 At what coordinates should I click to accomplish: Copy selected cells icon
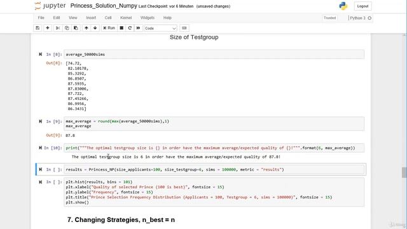(67, 28)
